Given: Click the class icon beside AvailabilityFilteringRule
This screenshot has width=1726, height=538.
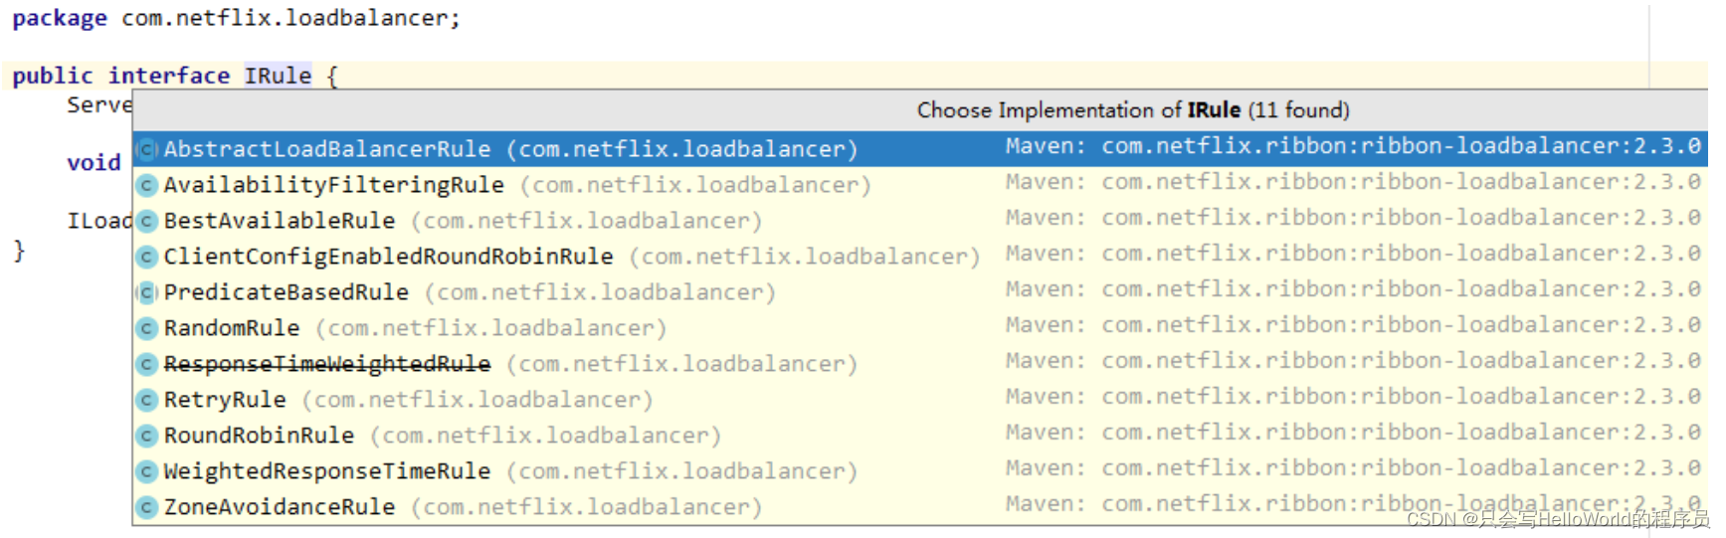Looking at the screenshot, I should pos(147,185).
